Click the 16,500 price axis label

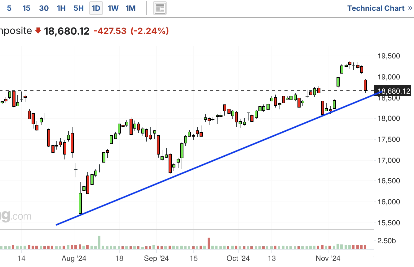click(x=389, y=181)
